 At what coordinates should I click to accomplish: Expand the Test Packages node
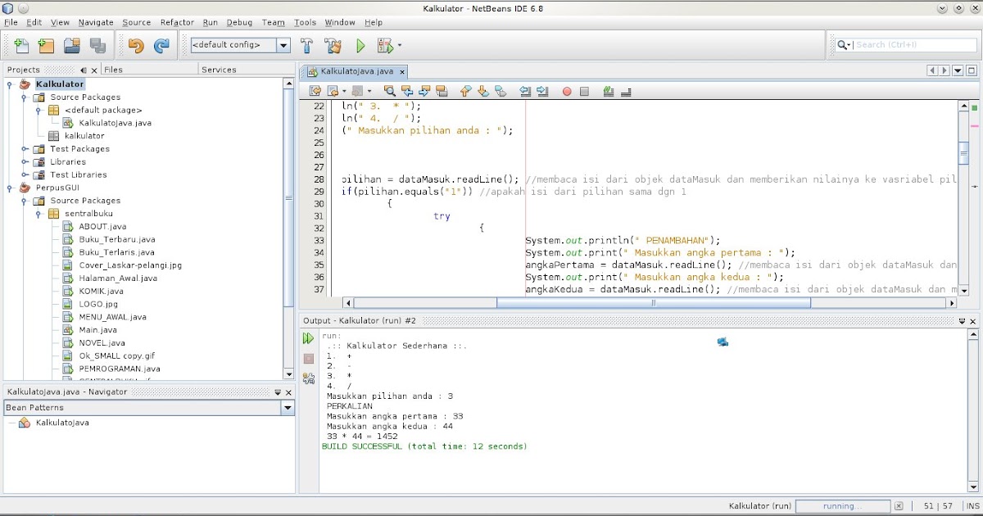tap(25, 149)
